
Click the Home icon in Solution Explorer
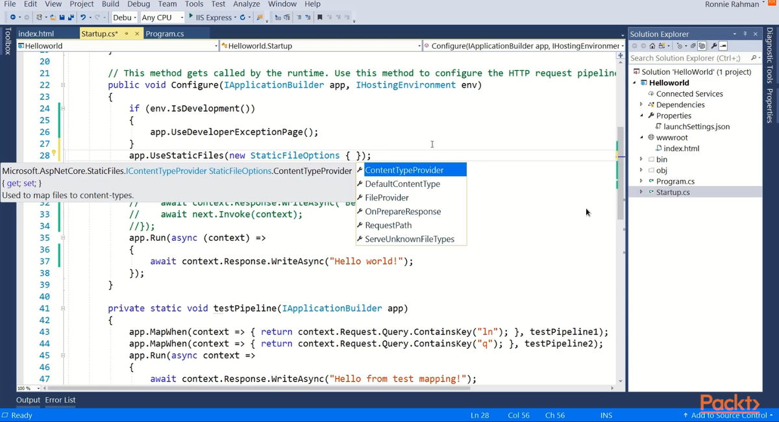pyautogui.click(x=652, y=45)
